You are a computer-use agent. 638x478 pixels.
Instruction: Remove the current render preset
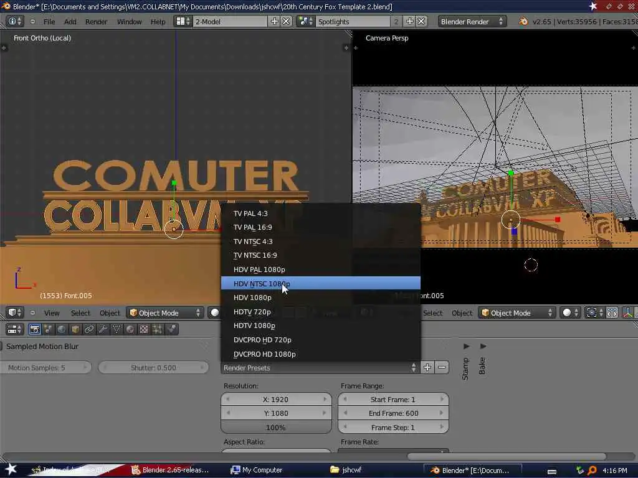[x=442, y=367]
